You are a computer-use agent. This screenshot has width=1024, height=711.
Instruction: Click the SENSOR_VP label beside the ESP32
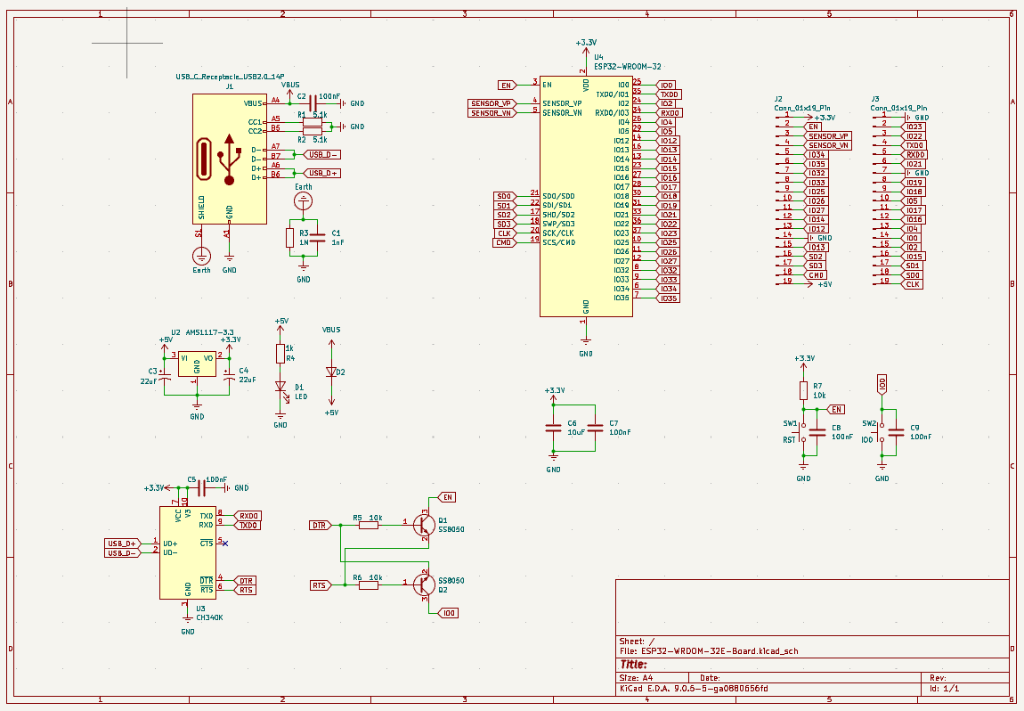coord(490,103)
